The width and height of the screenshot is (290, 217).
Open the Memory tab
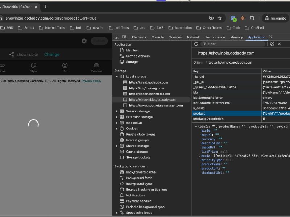(236, 37)
